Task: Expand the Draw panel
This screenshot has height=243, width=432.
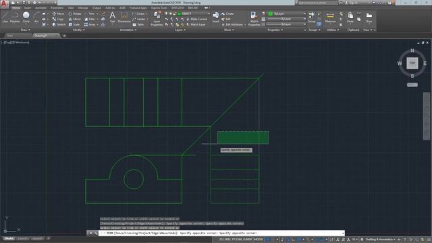Action: click(x=26, y=30)
